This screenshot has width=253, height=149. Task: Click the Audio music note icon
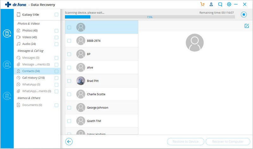(x=19, y=44)
